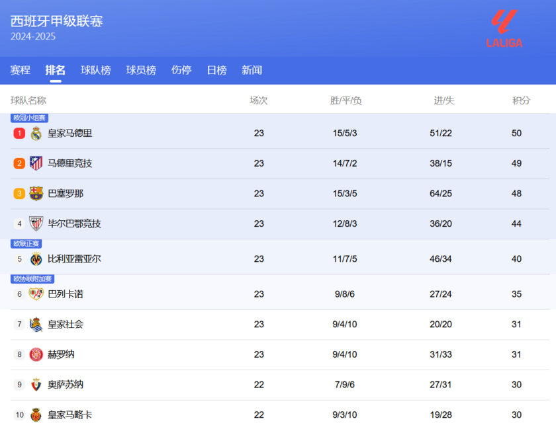Open the 皇家马德里 team page link
The width and height of the screenshot is (556, 429).
click(71, 133)
